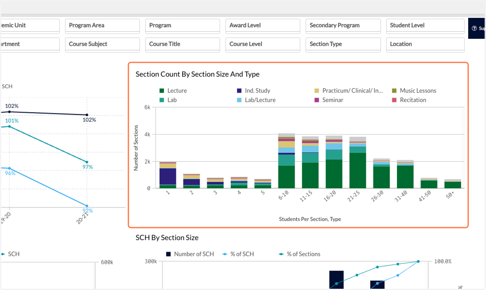The image size is (486, 290).
Task: Toggle the Recitation legend swatch
Action: pyautogui.click(x=394, y=100)
